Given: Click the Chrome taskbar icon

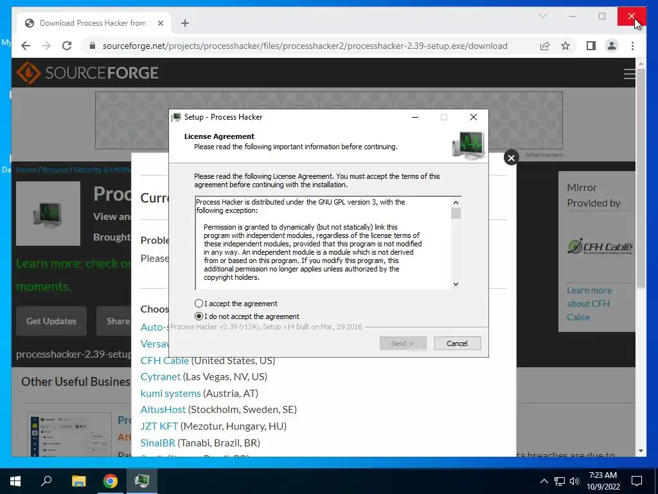Looking at the screenshot, I should (x=111, y=481).
